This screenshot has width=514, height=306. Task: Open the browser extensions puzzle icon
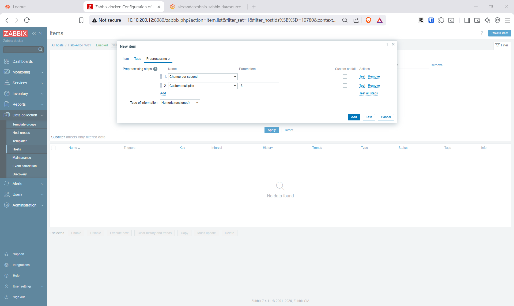point(441,20)
